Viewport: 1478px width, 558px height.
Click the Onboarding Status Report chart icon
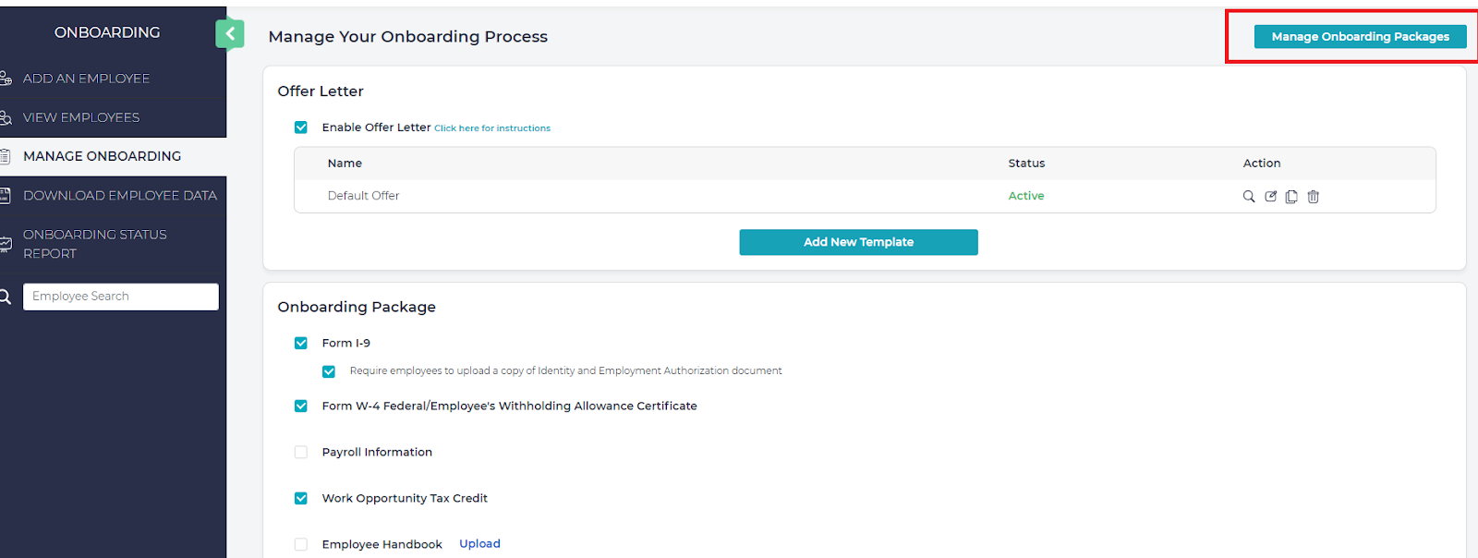point(6,244)
